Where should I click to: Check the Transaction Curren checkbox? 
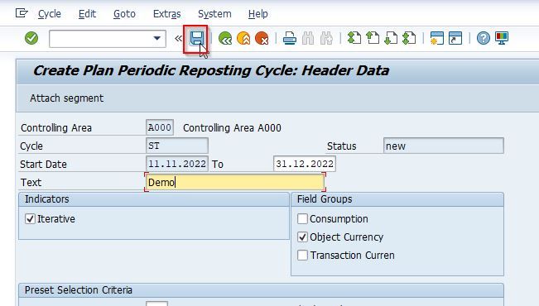[x=302, y=256]
